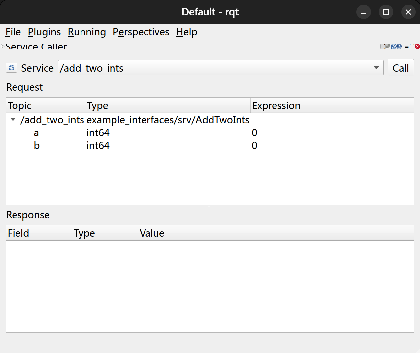This screenshot has height=353, width=420.
Task: Close the Service Caller plugin with red X
Action: click(417, 46)
